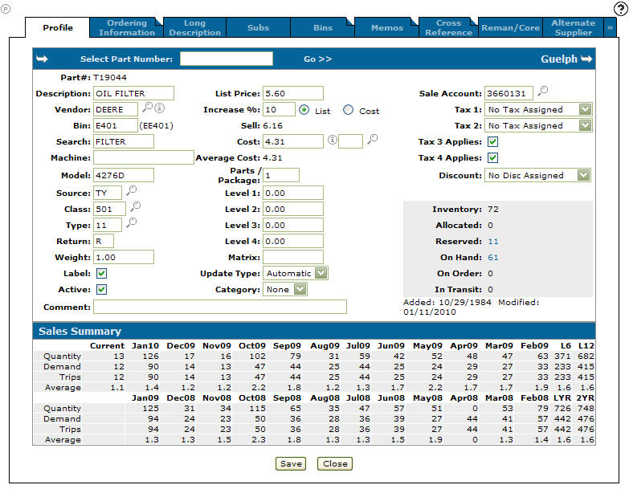Screen dimensions: 629x489
Task: Click the Level 4 price field
Action: [x=293, y=242]
